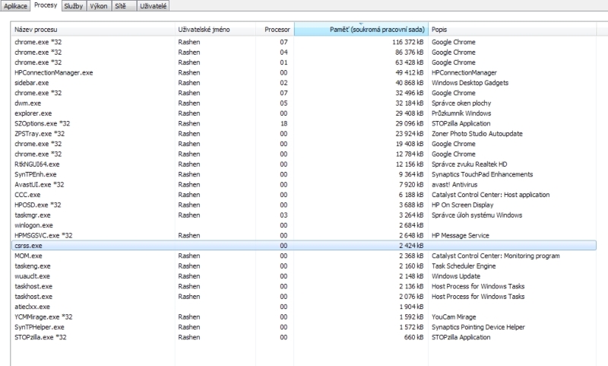Select YCMMirage.exe *32 process
This screenshot has width=608, height=366.
pos(43,317)
